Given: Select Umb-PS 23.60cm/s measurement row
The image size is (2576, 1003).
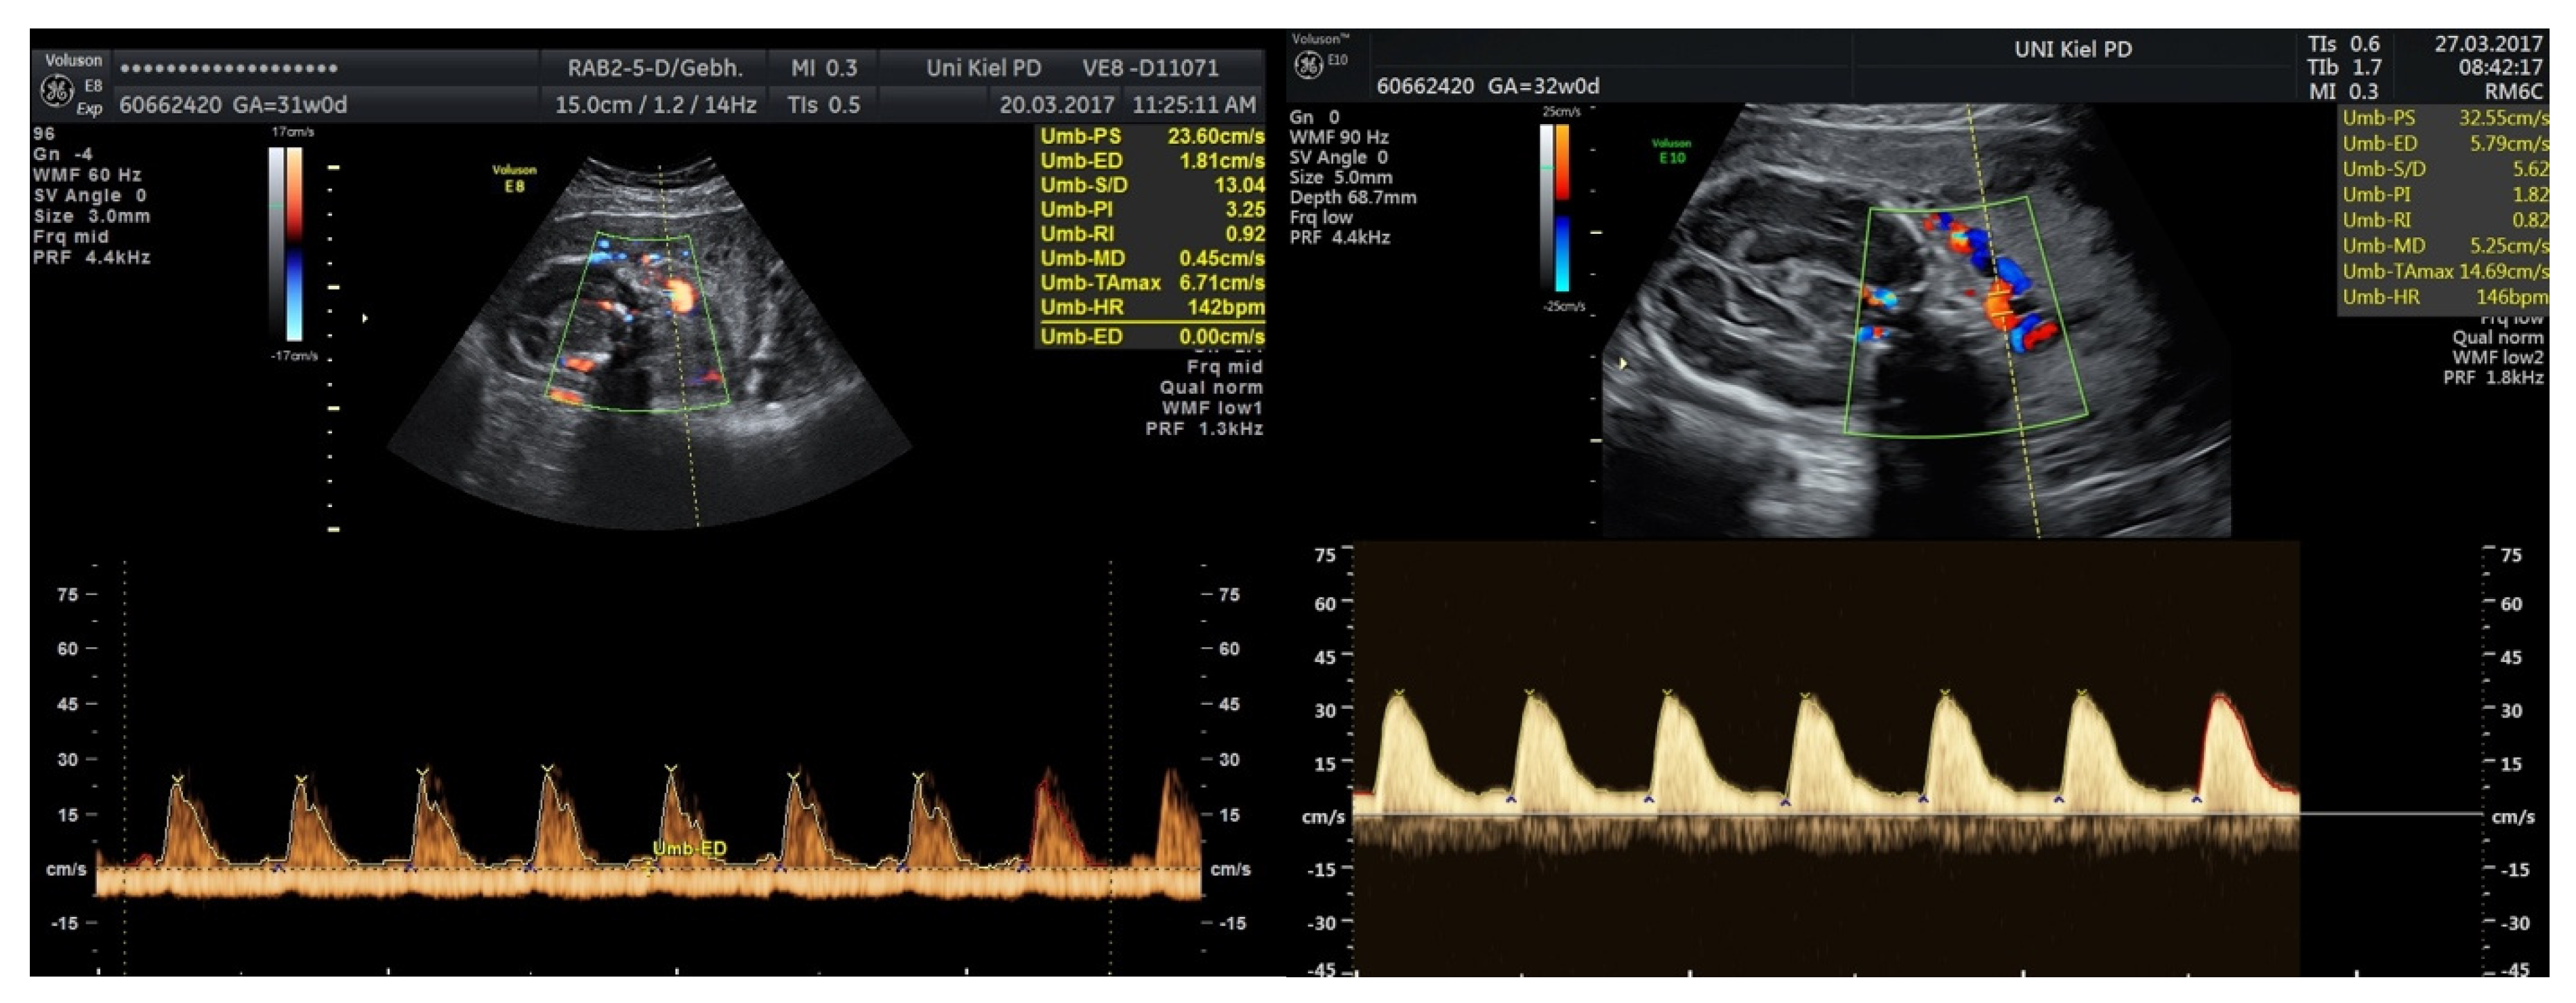Looking at the screenshot, I should click(1150, 136).
